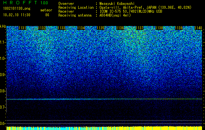Click the 1139 time marker
Image resolution: width=205 pixels, height=130 pixels.
(179, 28)
